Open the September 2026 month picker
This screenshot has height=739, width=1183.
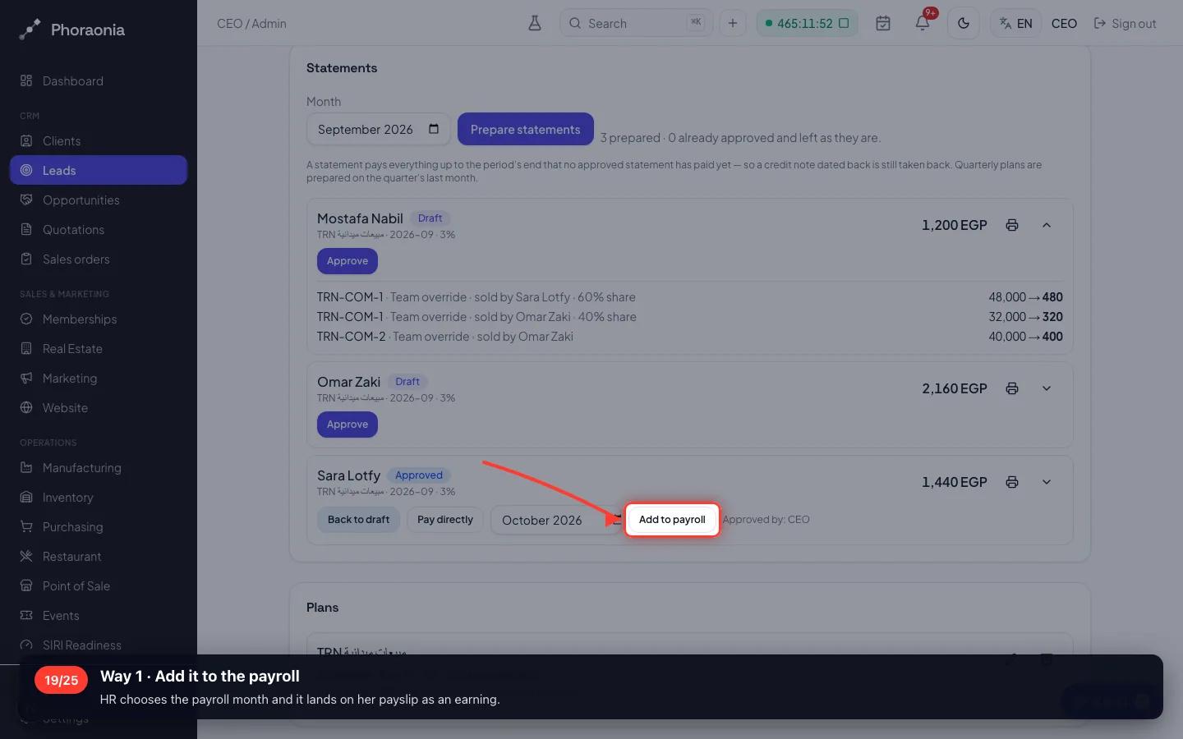[x=378, y=130]
